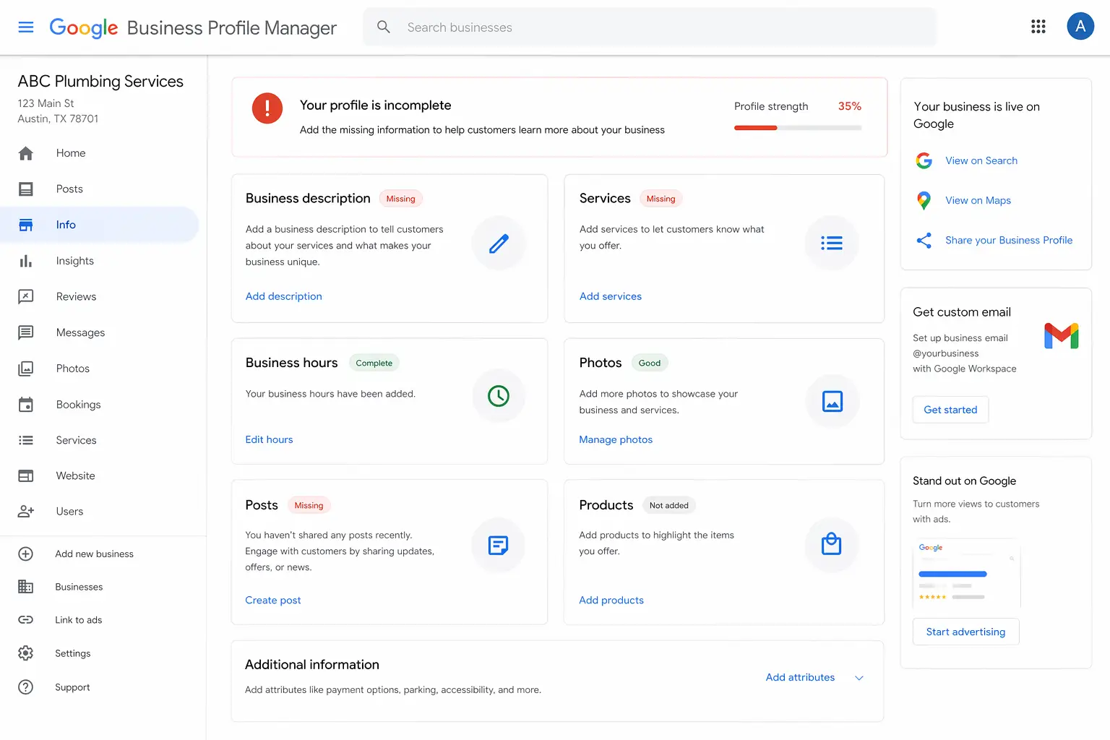Click the list icon in Services card
1110x740 pixels.
[x=831, y=244]
